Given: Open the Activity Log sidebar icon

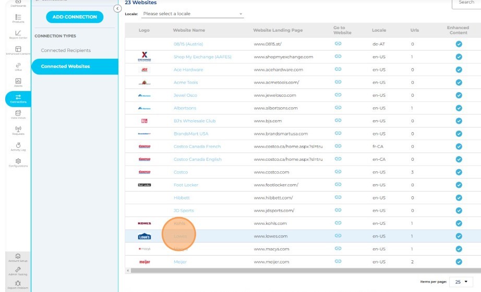Looking at the screenshot, I should tap(18, 147).
